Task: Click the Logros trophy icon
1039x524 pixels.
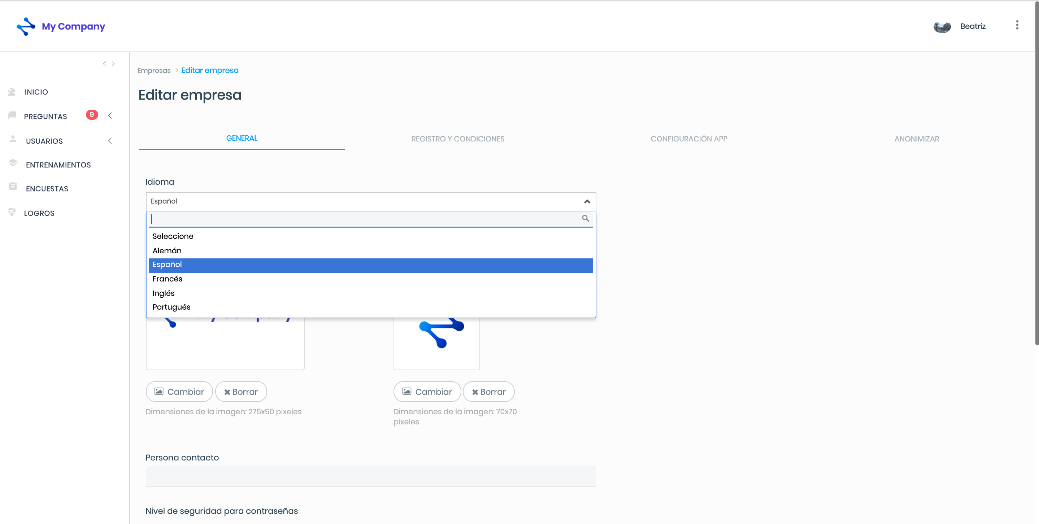Action: coord(12,212)
